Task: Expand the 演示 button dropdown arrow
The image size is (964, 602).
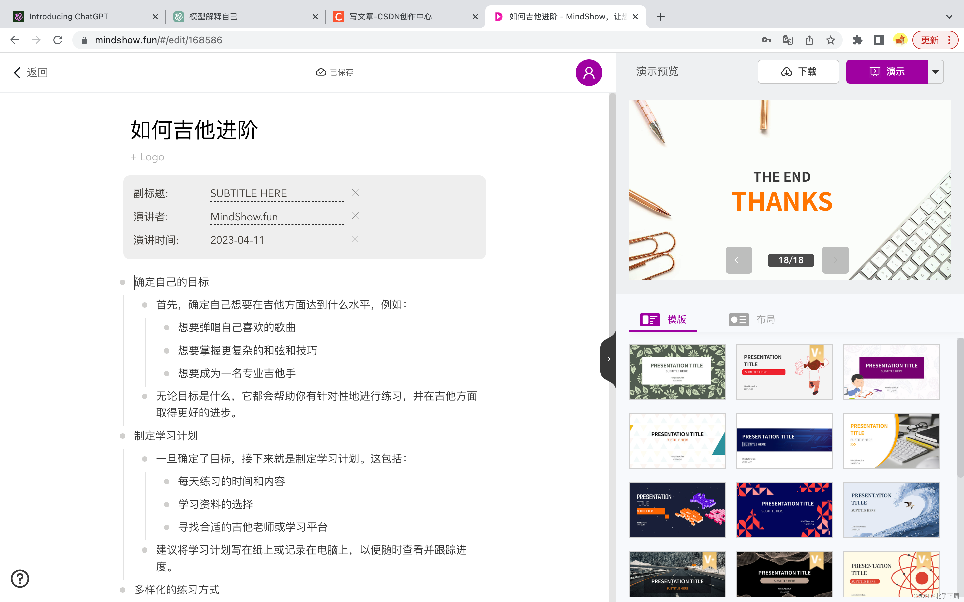Action: pos(936,72)
